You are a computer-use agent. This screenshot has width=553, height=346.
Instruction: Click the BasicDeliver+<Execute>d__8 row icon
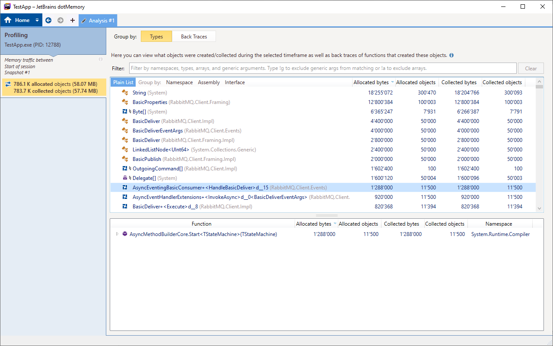point(125,207)
